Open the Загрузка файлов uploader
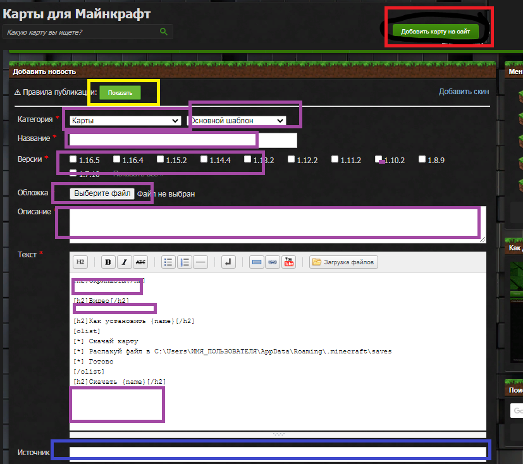523x464 pixels. click(343, 262)
